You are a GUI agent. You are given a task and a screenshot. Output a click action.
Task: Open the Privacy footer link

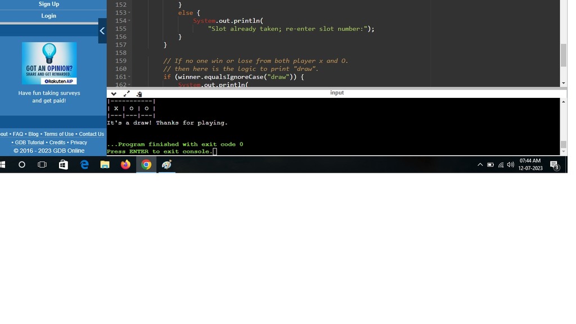[79, 142]
